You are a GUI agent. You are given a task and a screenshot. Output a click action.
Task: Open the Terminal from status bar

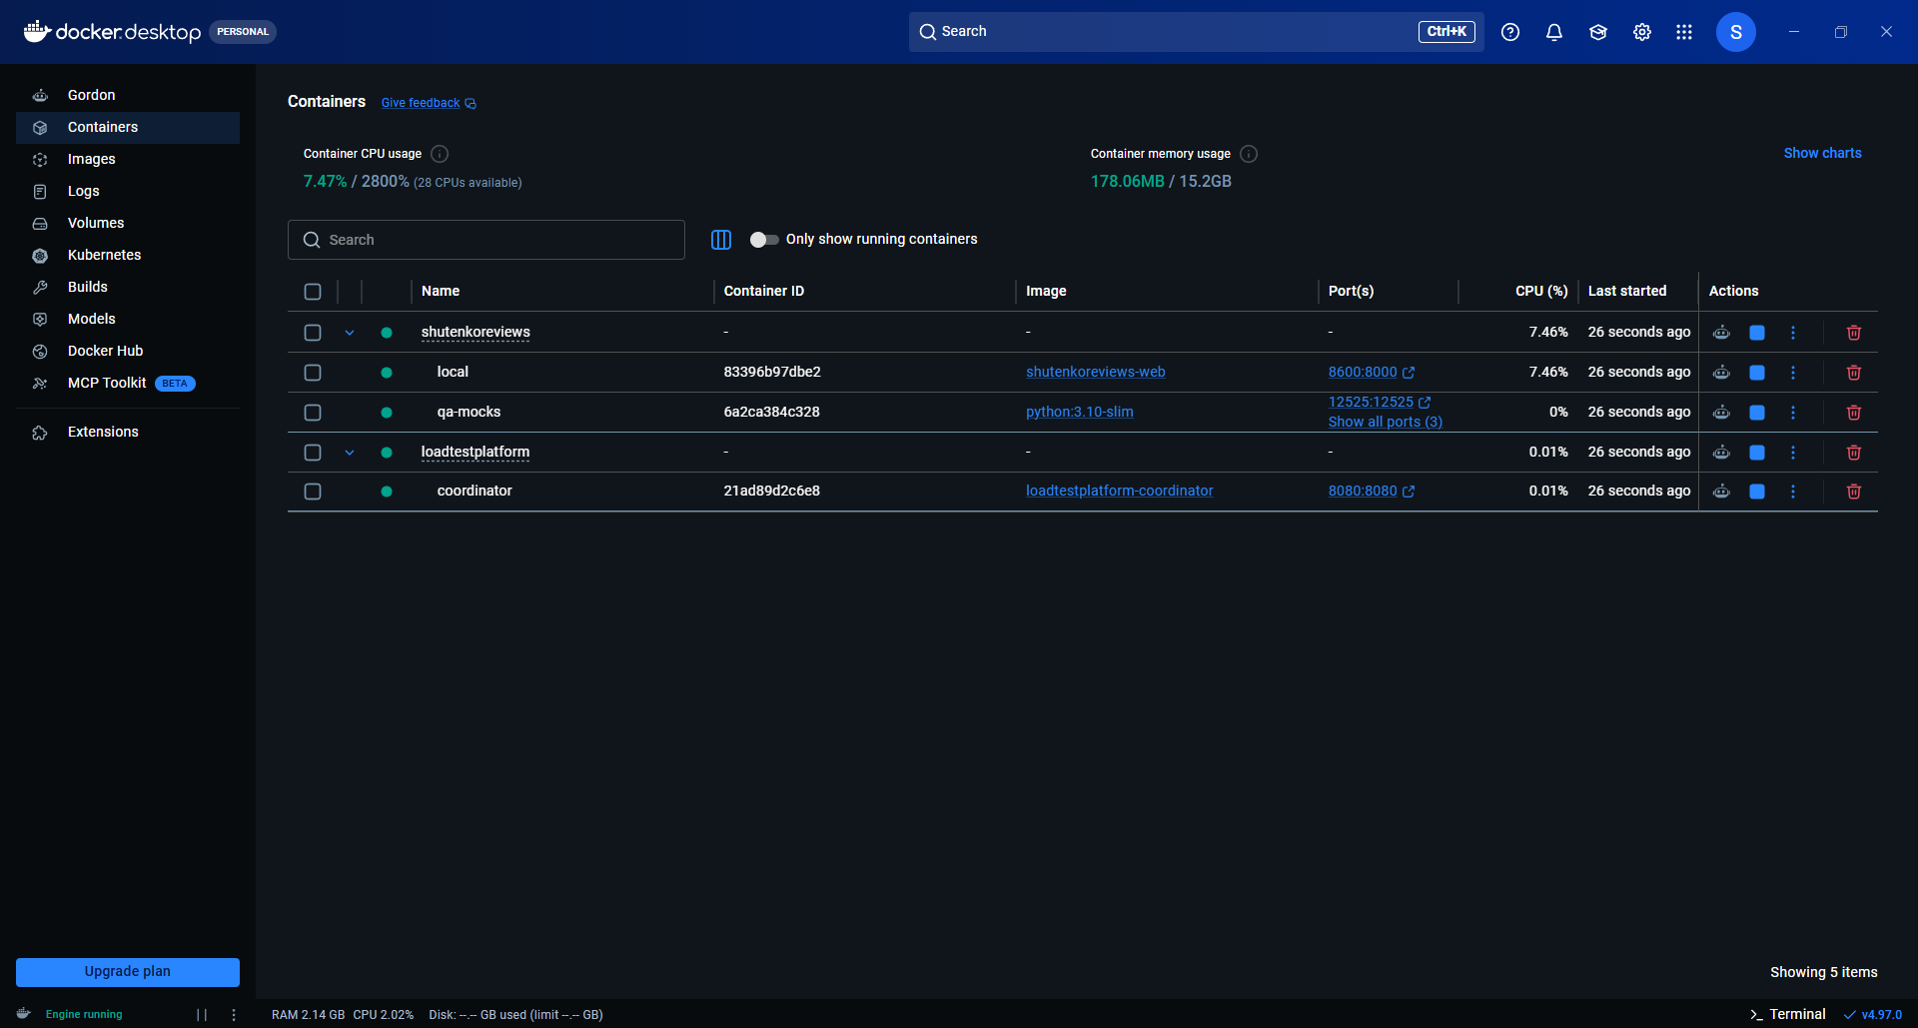(x=1788, y=1015)
